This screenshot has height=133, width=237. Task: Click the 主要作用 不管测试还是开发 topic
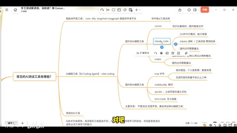[154, 106]
